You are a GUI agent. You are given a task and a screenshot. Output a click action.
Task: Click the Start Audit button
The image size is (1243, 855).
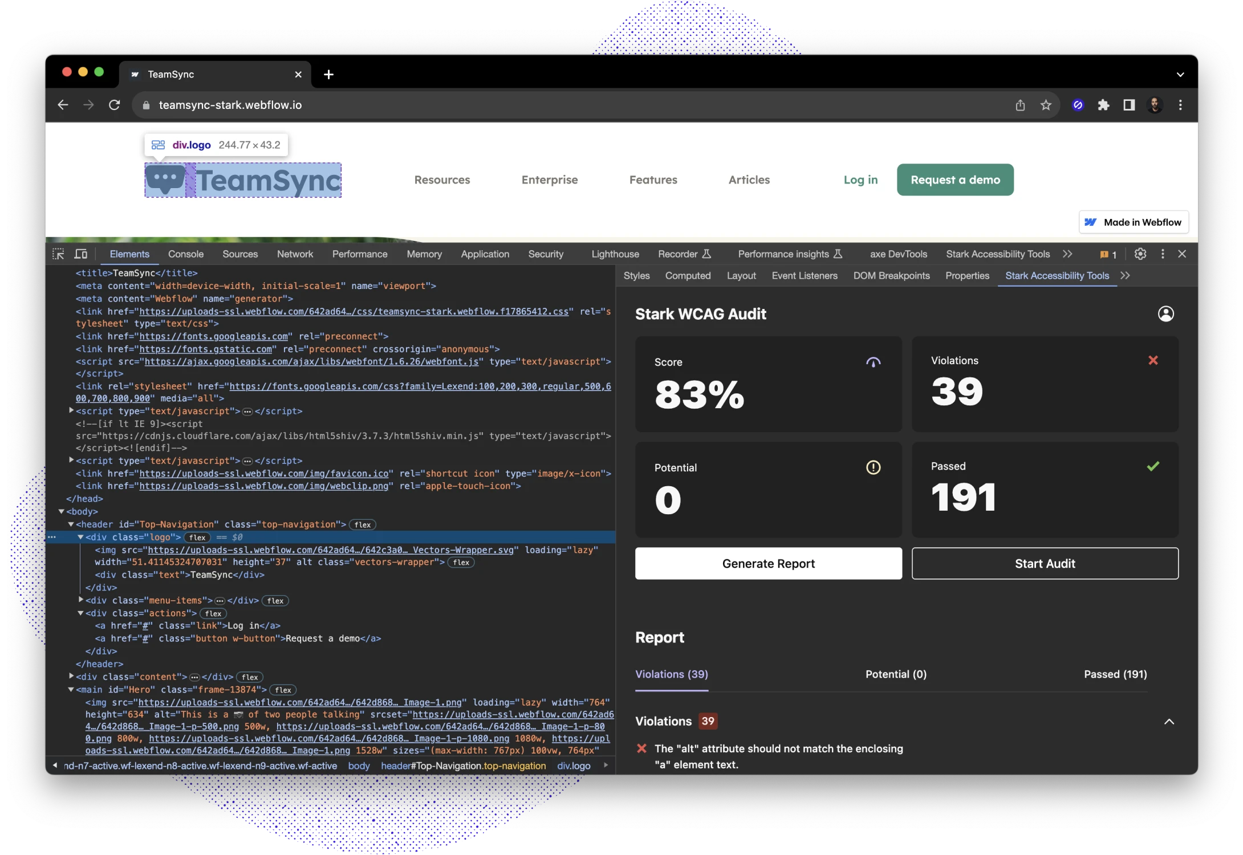point(1045,564)
